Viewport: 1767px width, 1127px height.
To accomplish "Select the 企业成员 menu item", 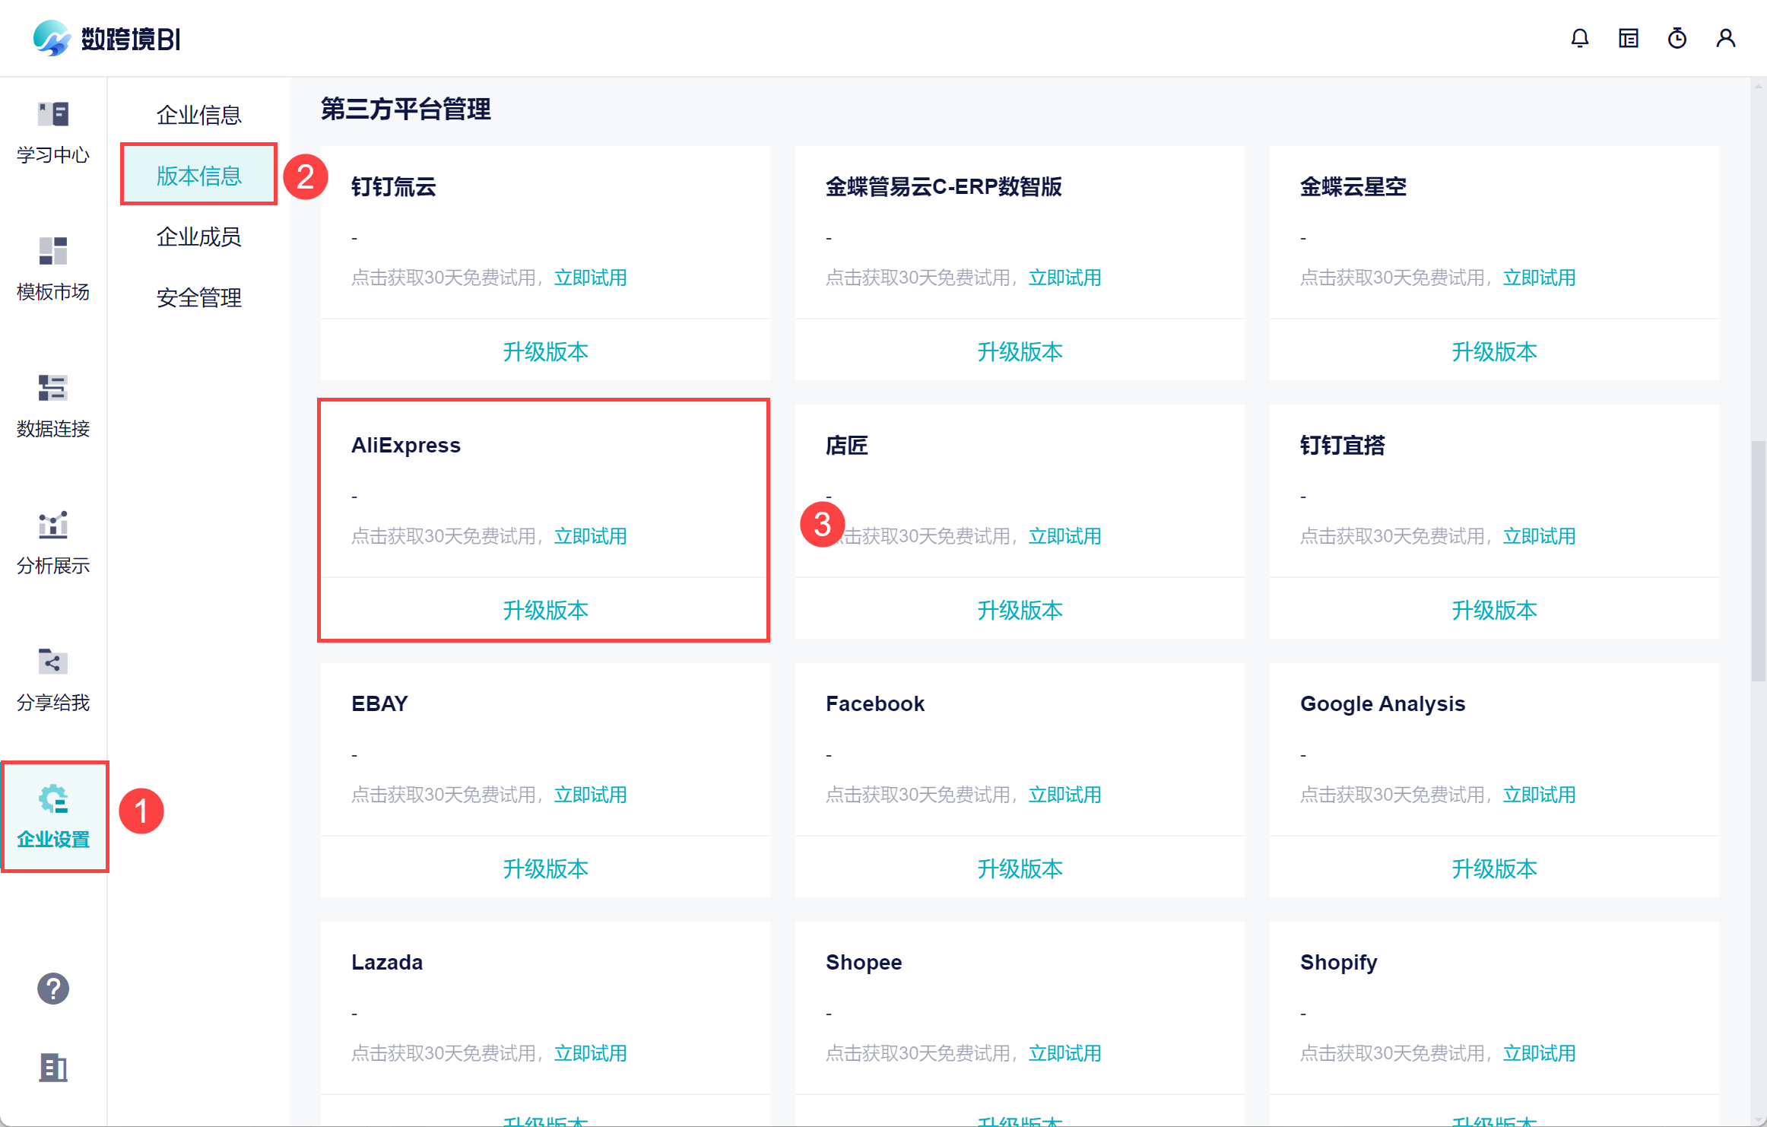I will pos(198,237).
